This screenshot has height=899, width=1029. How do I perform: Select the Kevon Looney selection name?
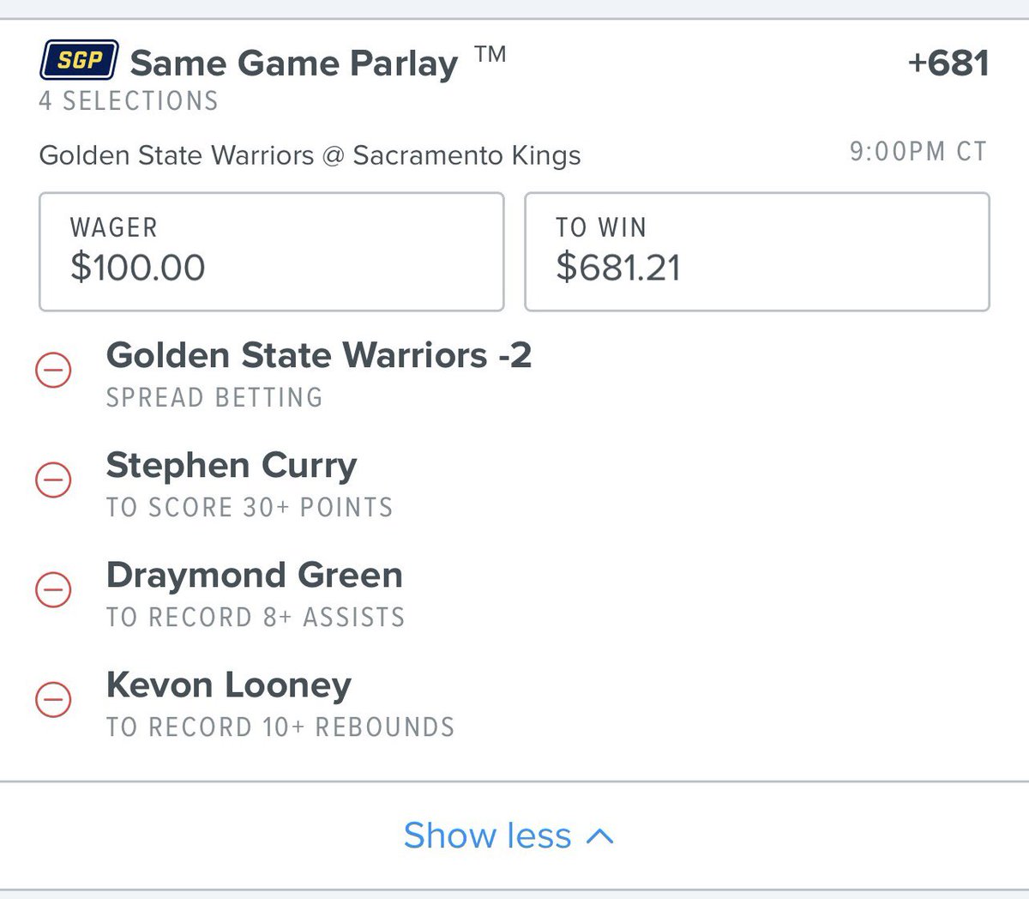229,685
